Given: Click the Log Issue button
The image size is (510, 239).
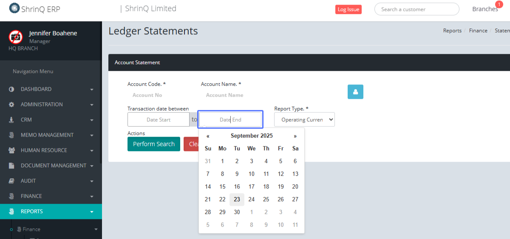Looking at the screenshot, I should 348,9.
